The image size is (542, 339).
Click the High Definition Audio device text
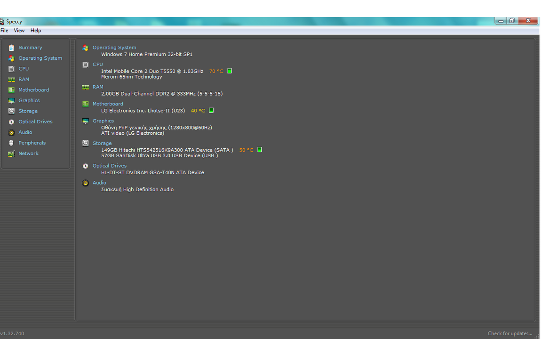[137, 190]
